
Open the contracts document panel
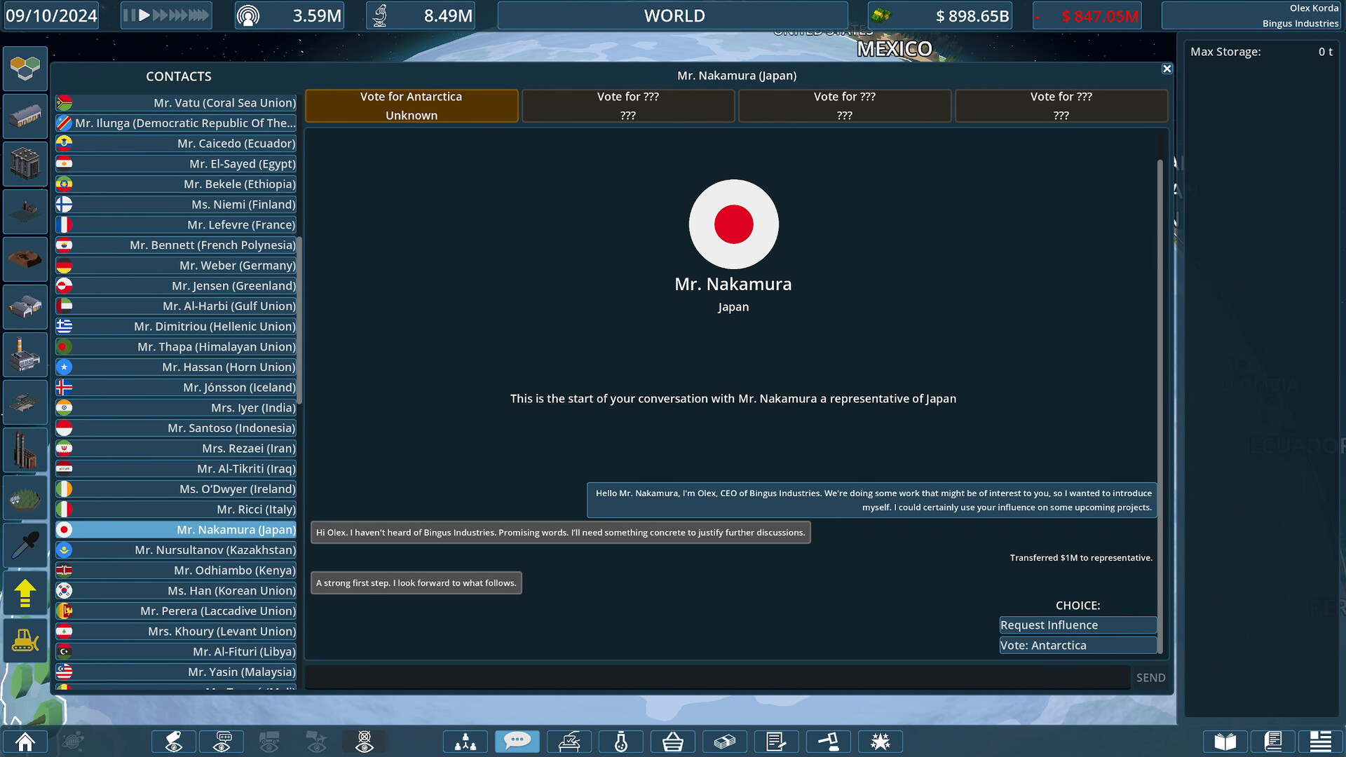tap(777, 741)
